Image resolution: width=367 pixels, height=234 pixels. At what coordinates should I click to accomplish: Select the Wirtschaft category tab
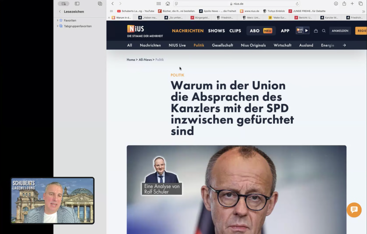[x=282, y=45]
